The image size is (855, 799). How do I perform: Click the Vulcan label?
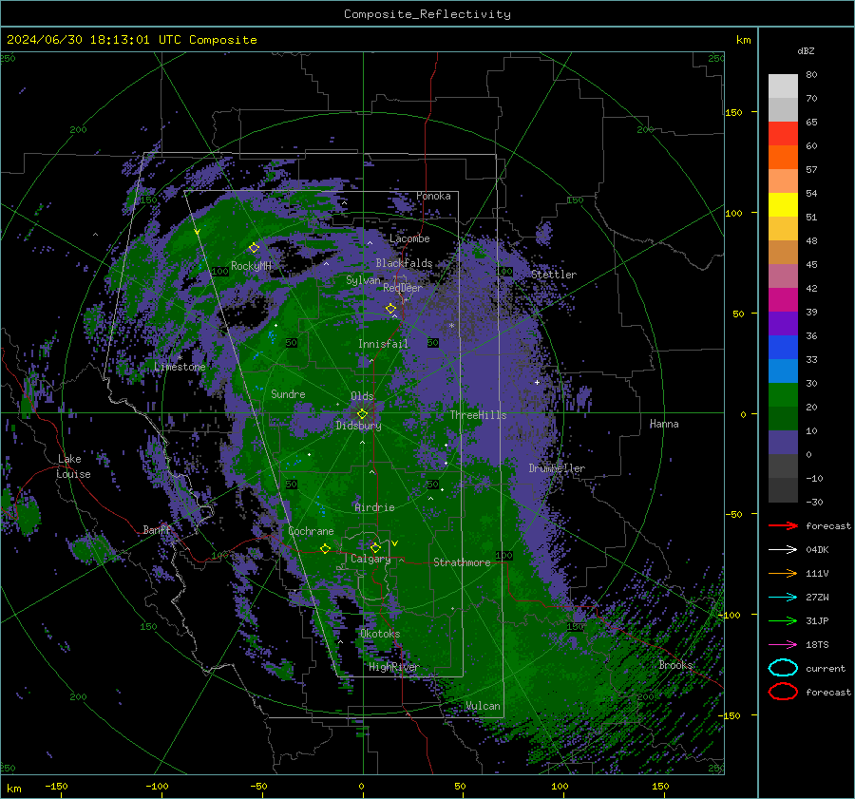484,706
